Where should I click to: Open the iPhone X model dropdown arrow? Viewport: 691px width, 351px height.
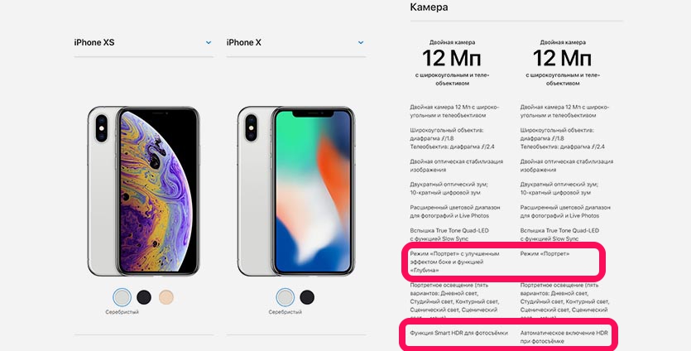pyautogui.click(x=361, y=43)
